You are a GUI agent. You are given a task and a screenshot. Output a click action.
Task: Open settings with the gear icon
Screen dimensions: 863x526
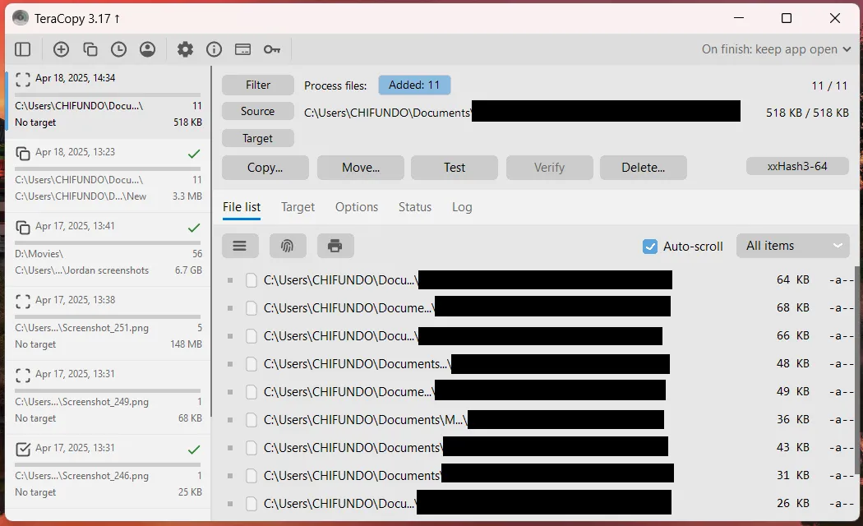185,49
